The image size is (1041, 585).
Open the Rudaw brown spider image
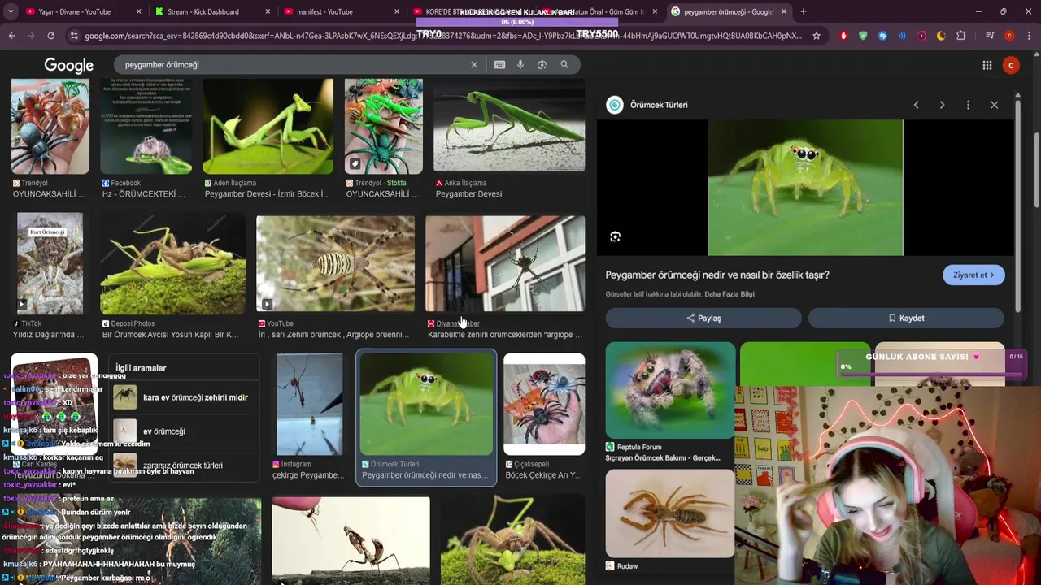(x=670, y=513)
